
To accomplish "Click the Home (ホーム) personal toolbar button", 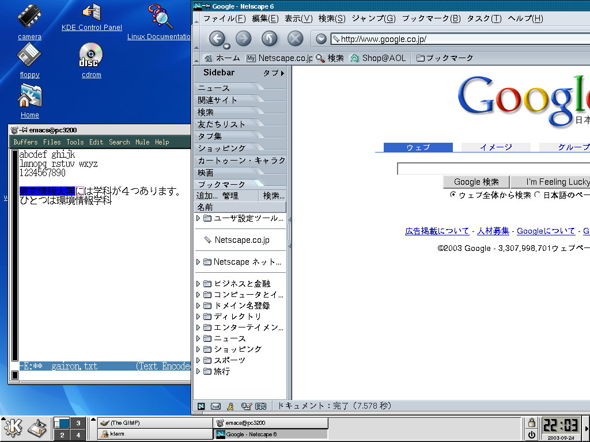I will 222,58.
